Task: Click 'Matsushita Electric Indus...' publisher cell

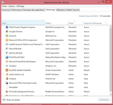Action: pos(56,57)
